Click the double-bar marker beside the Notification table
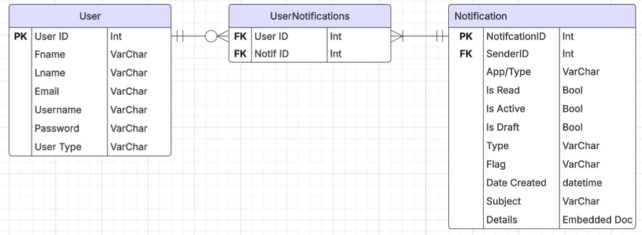 pos(440,36)
